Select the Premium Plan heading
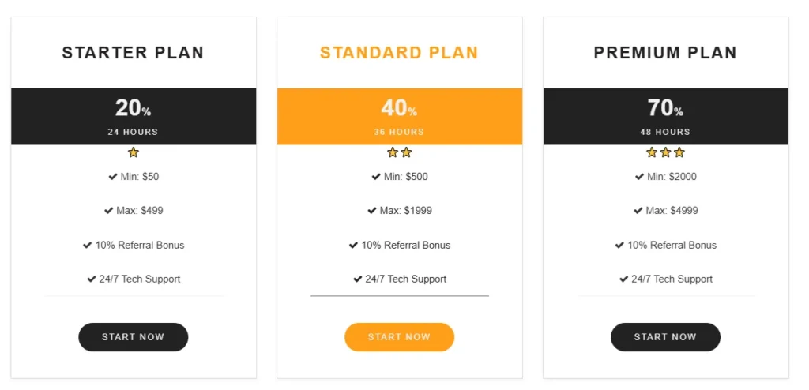This screenshot has width=809, height=390. (665, 53)
